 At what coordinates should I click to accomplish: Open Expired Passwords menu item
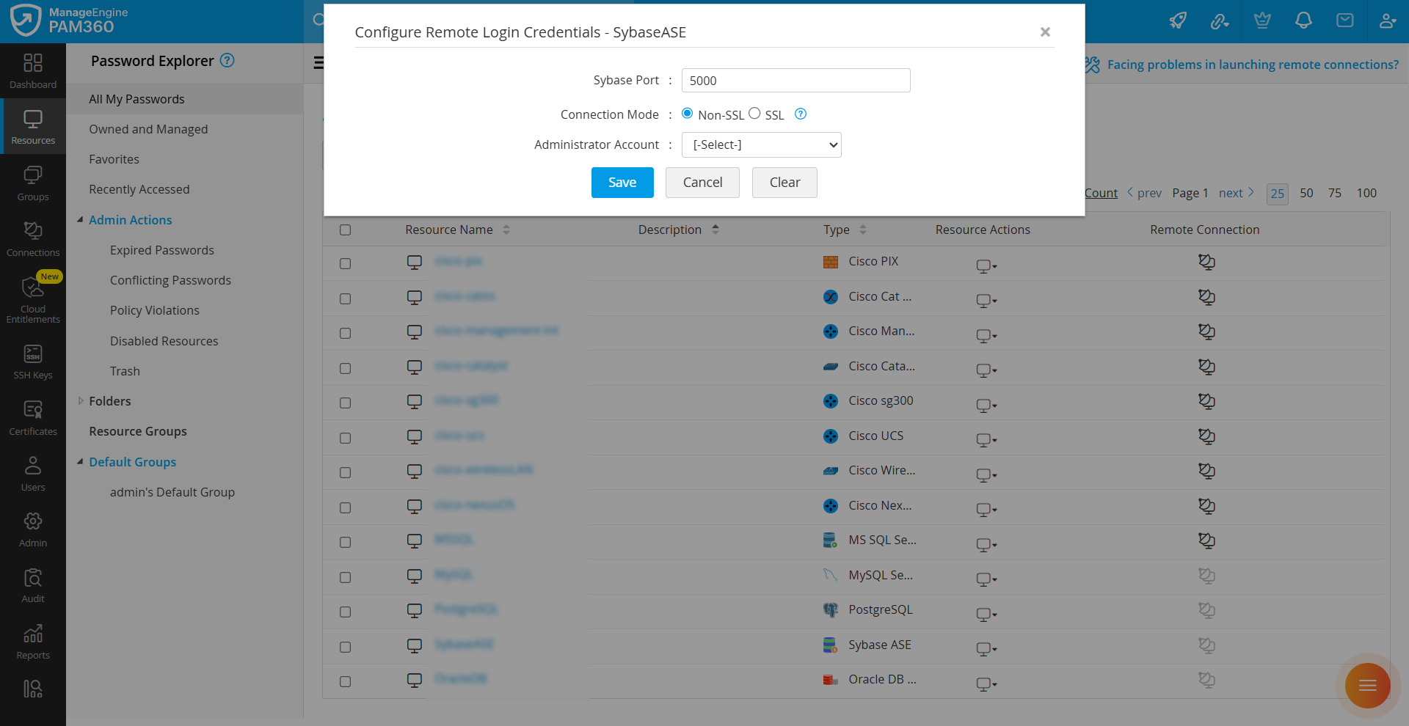162,250
